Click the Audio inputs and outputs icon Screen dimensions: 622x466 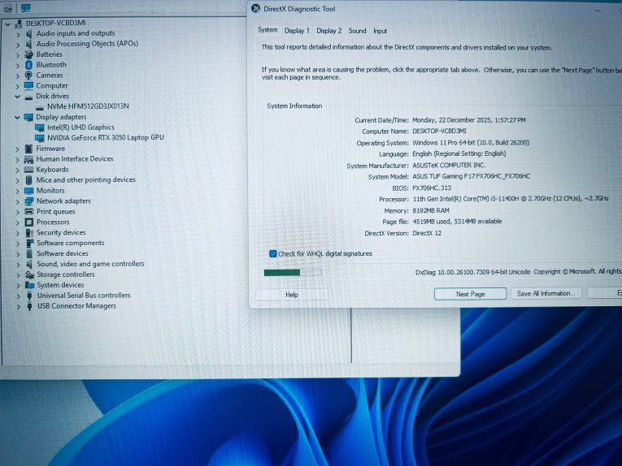pyautogui.click(x=28, y=33)
